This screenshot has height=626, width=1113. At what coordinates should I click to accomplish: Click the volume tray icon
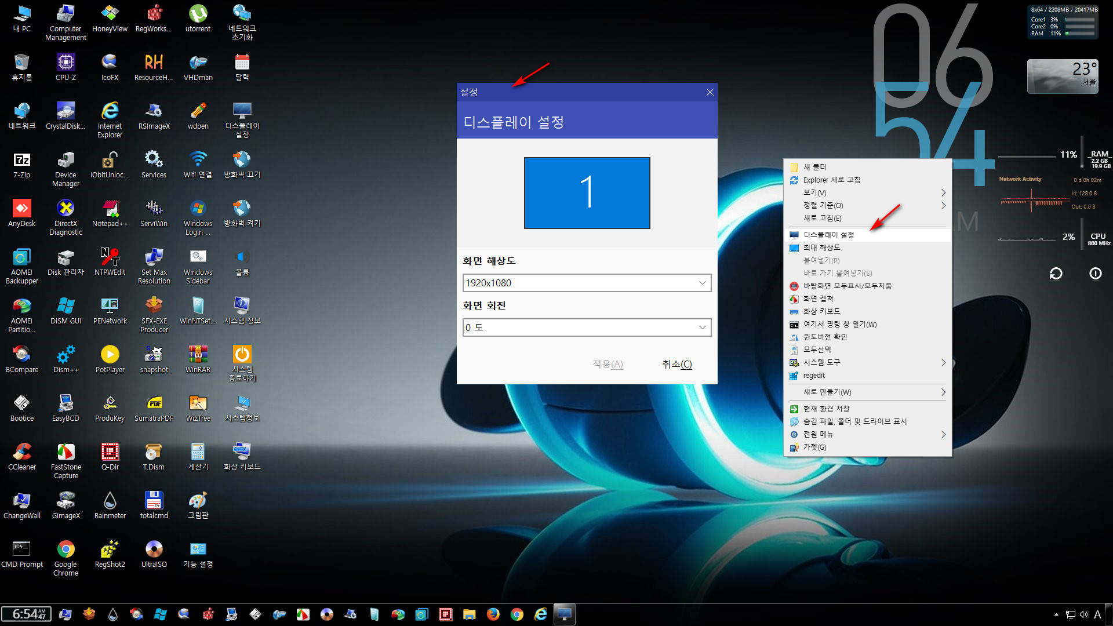point(1083,614)
